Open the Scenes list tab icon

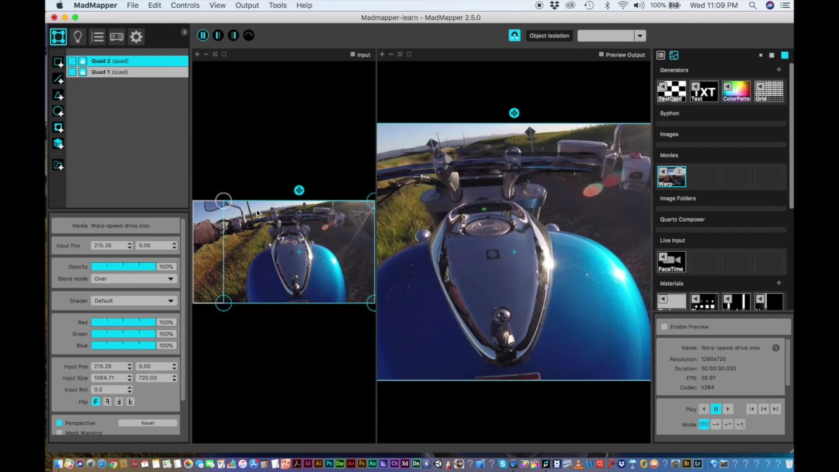tap(98, 37)
